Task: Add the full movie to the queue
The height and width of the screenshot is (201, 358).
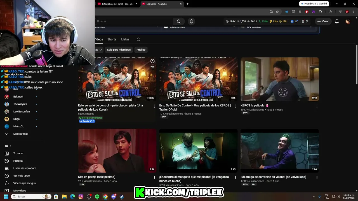Action: pos(152,67)
